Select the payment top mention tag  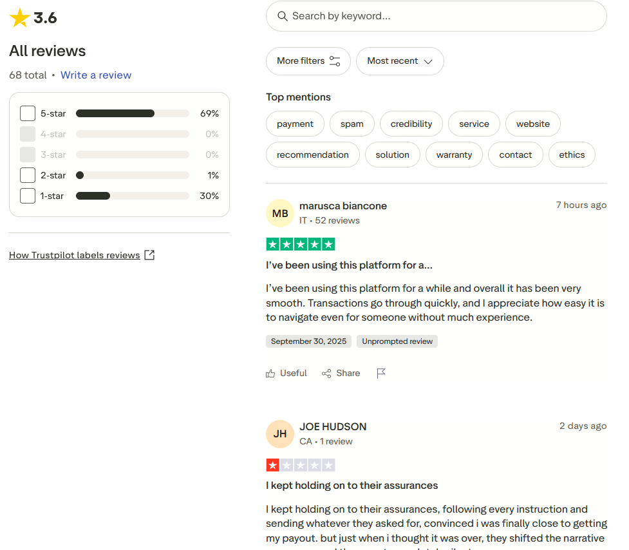(x=295, y=124)
